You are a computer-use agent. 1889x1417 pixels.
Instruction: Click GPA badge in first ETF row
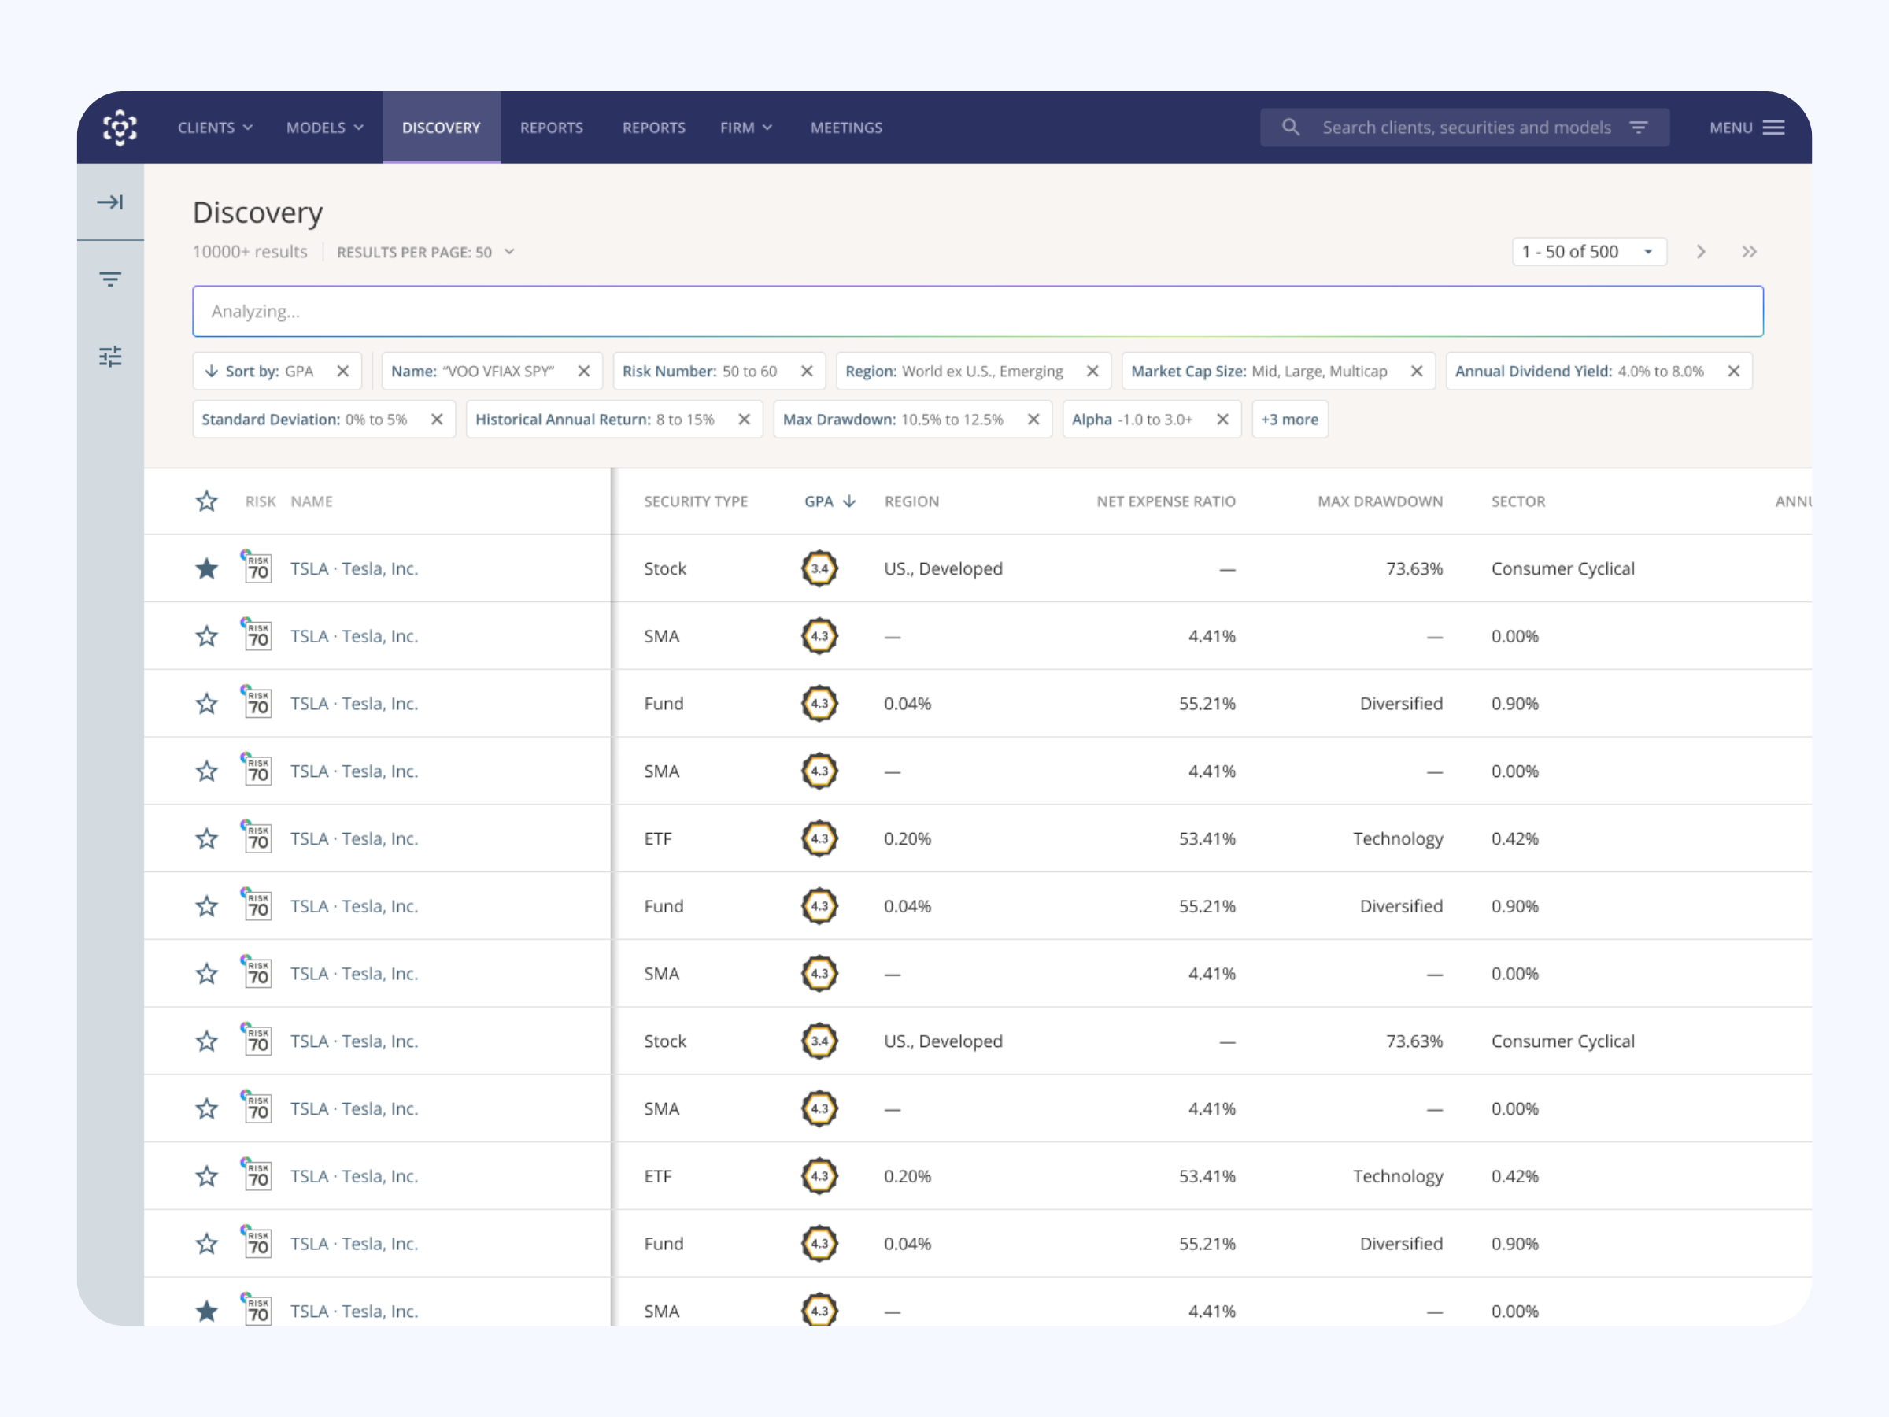click(819, 838)
